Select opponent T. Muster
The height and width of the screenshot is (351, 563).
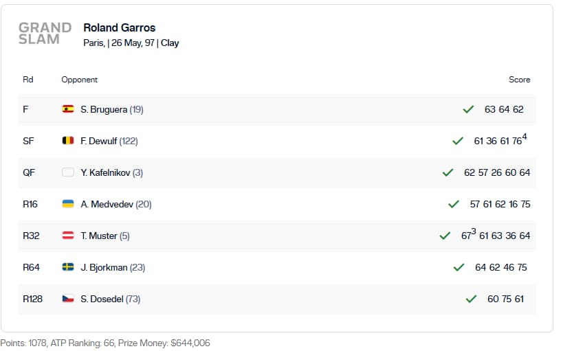pos(99,236)
